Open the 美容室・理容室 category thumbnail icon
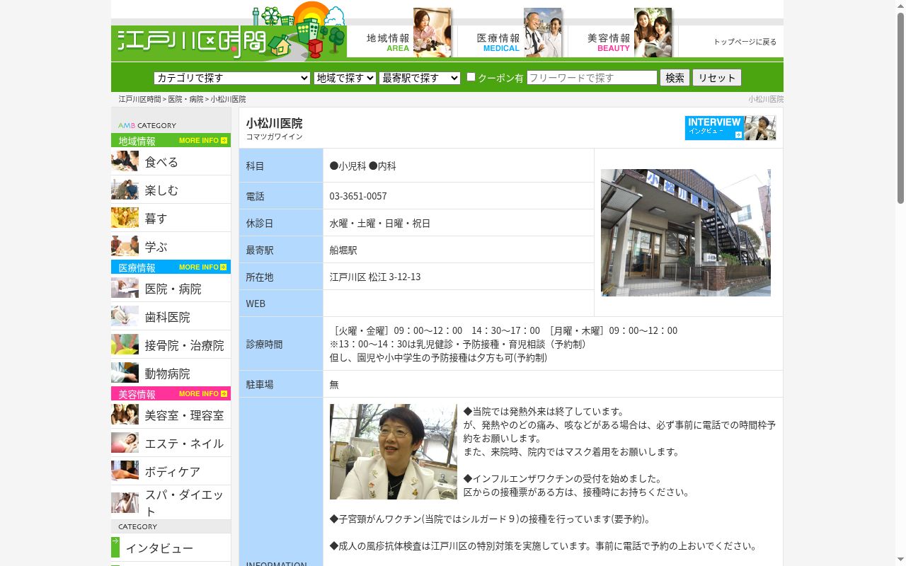 tap(125, 415)
